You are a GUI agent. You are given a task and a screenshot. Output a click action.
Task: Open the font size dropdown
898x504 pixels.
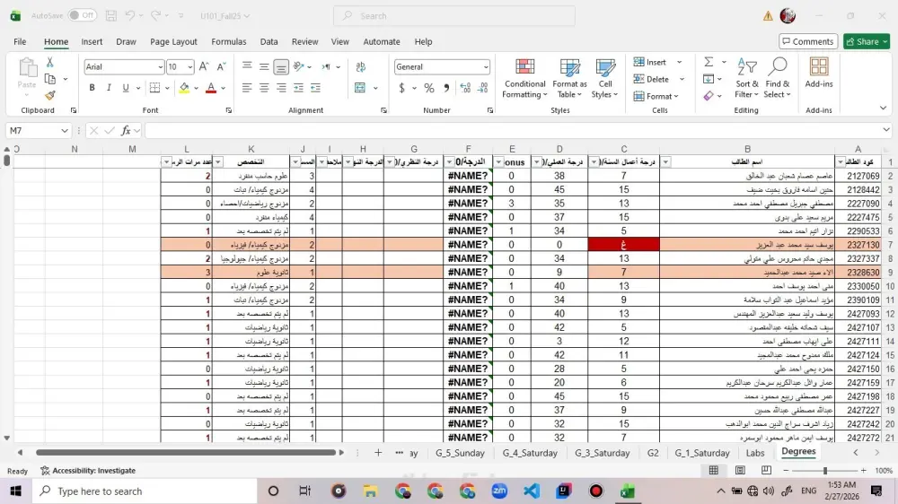(189, 67)
